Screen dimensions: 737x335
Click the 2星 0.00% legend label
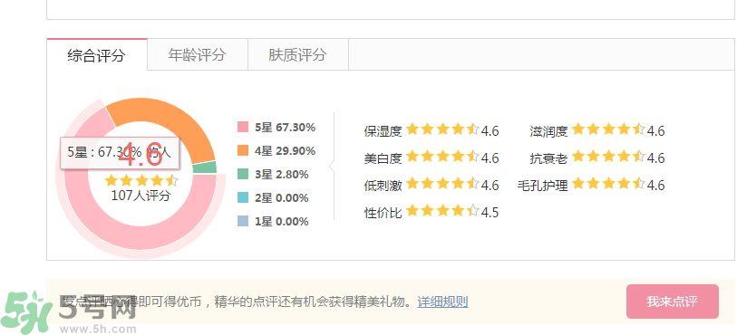[282, 198]
